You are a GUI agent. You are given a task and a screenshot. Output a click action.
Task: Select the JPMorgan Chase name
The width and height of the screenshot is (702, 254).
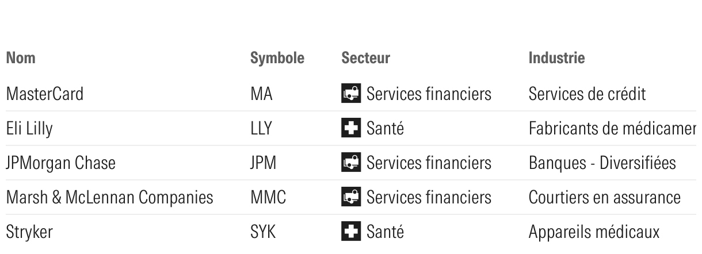[x=60, y=163]
